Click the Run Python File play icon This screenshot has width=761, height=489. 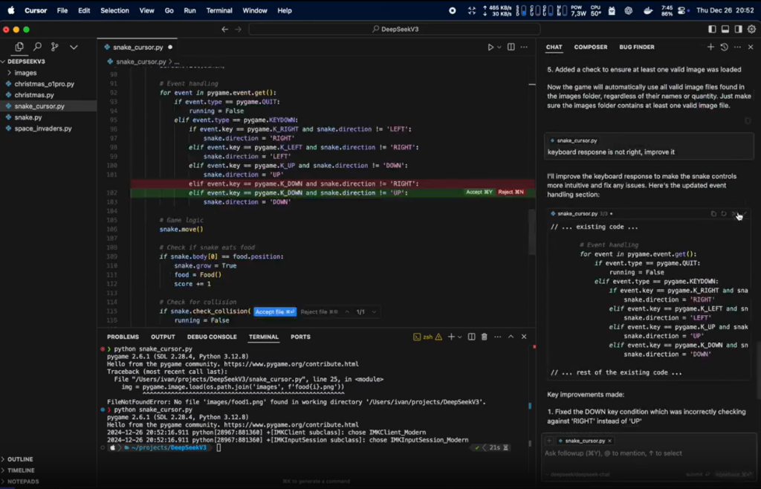point(490,47)
